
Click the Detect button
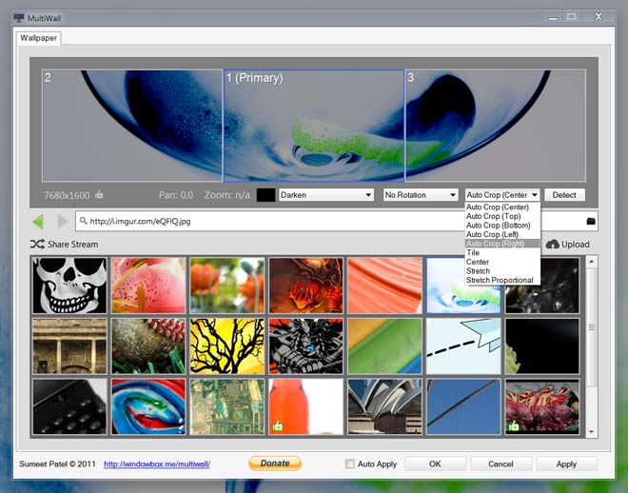coord(564,195)
